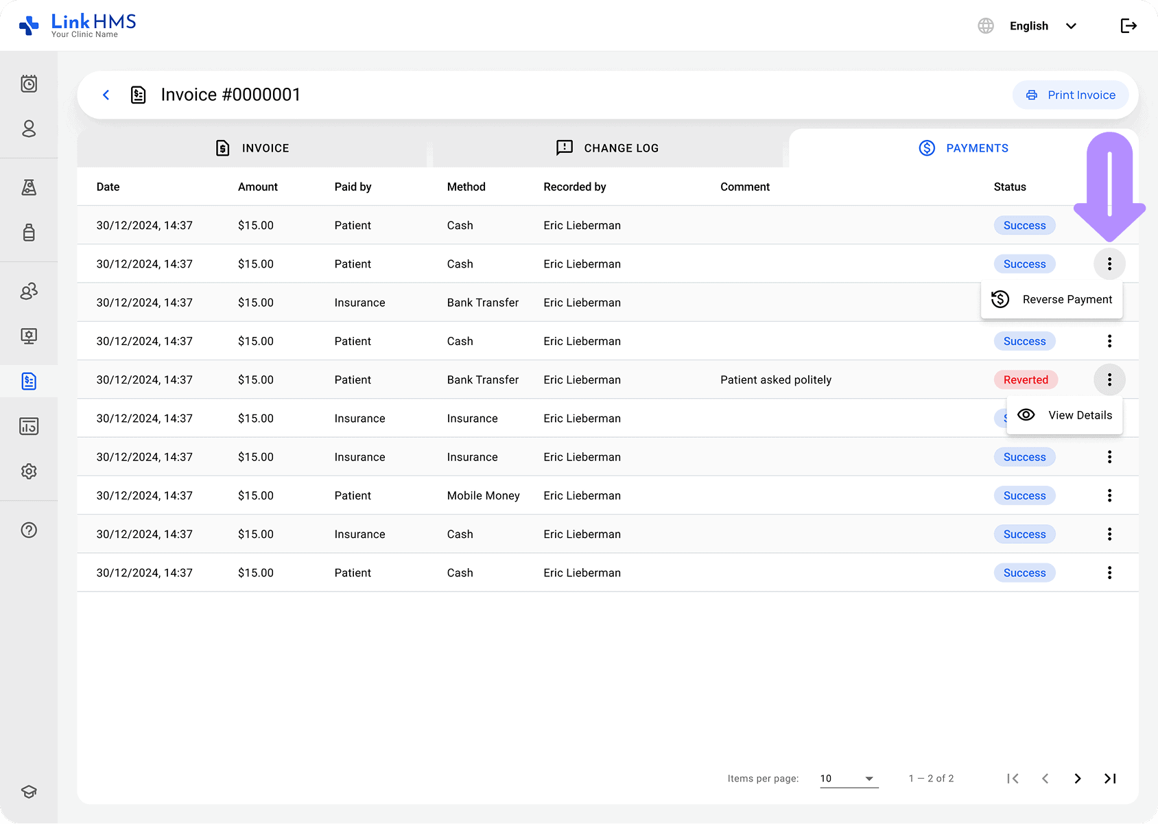
Task: Open the billing invoices section in sidebar
Action: [x=29, y=381]
